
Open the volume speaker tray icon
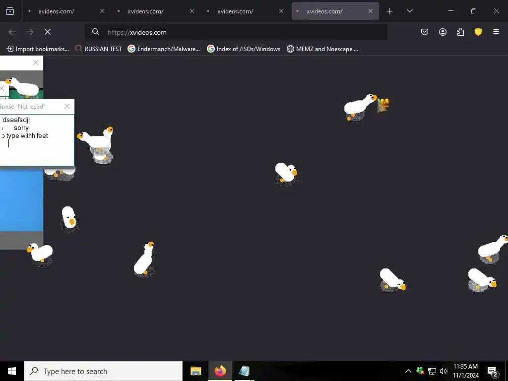point(444,371)
